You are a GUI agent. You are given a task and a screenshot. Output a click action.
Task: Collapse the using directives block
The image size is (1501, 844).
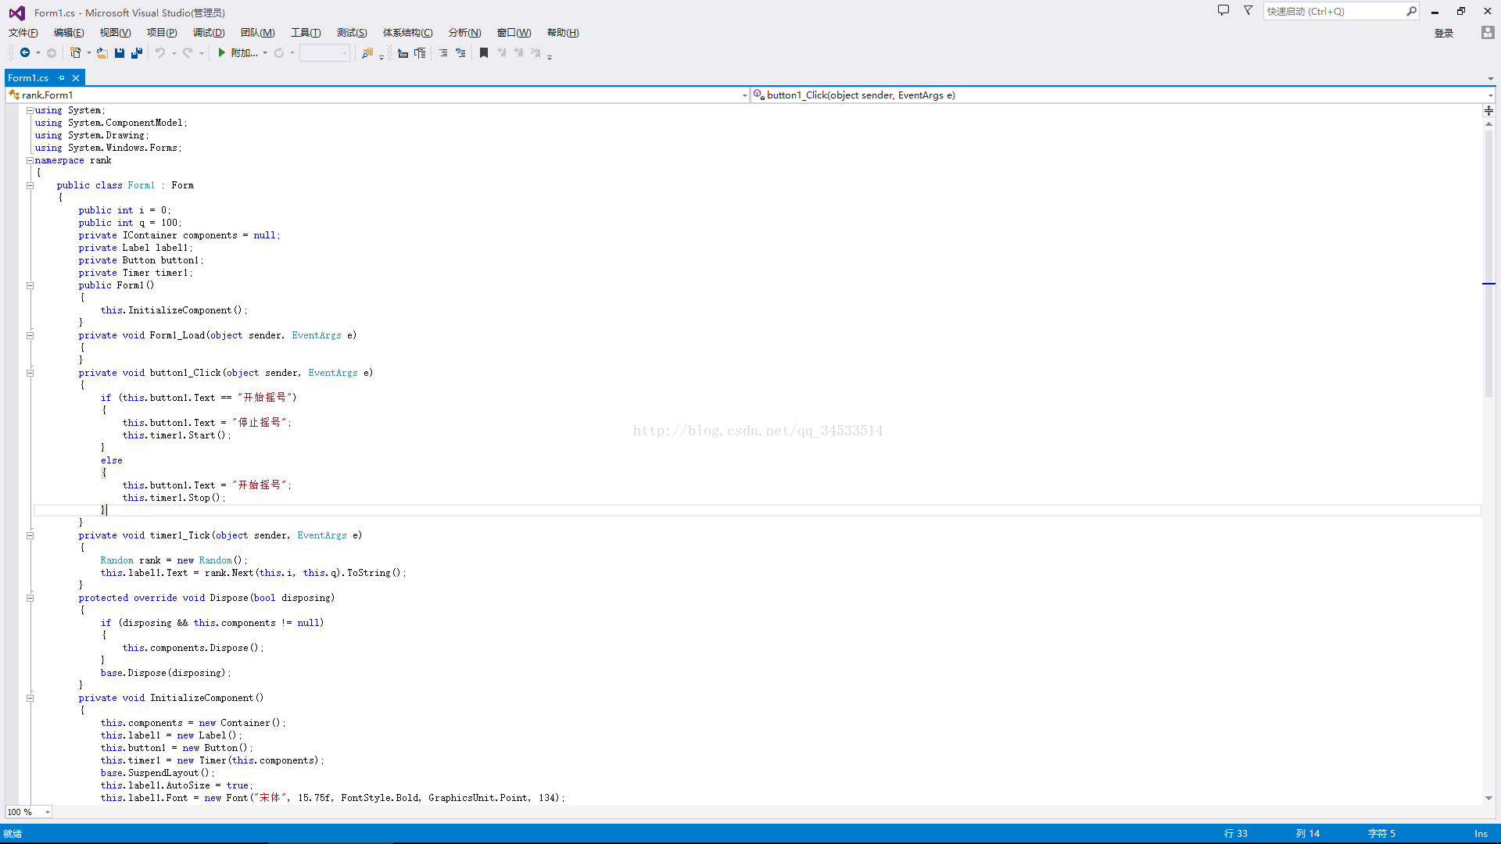[x=30, y=110]
